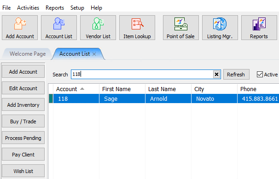Switch to the Welcome Page tab

[x=28, y=54]
